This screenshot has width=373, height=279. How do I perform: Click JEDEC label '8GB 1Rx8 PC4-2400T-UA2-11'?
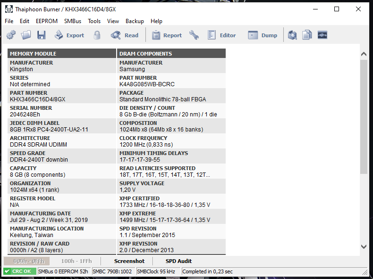click(x=49, y=130)
